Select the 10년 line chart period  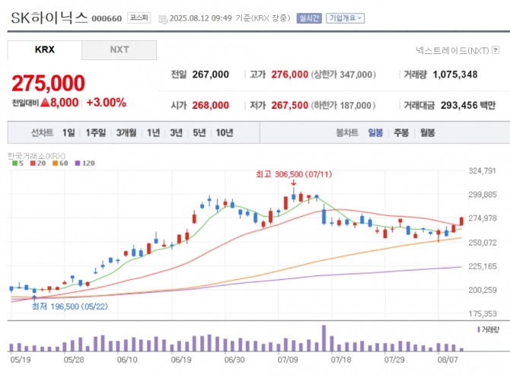coord(225,132)
